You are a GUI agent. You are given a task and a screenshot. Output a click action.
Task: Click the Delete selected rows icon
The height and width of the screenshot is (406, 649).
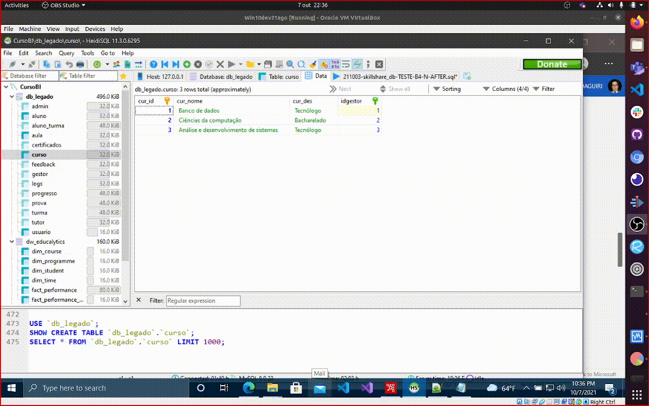point(198,64)
